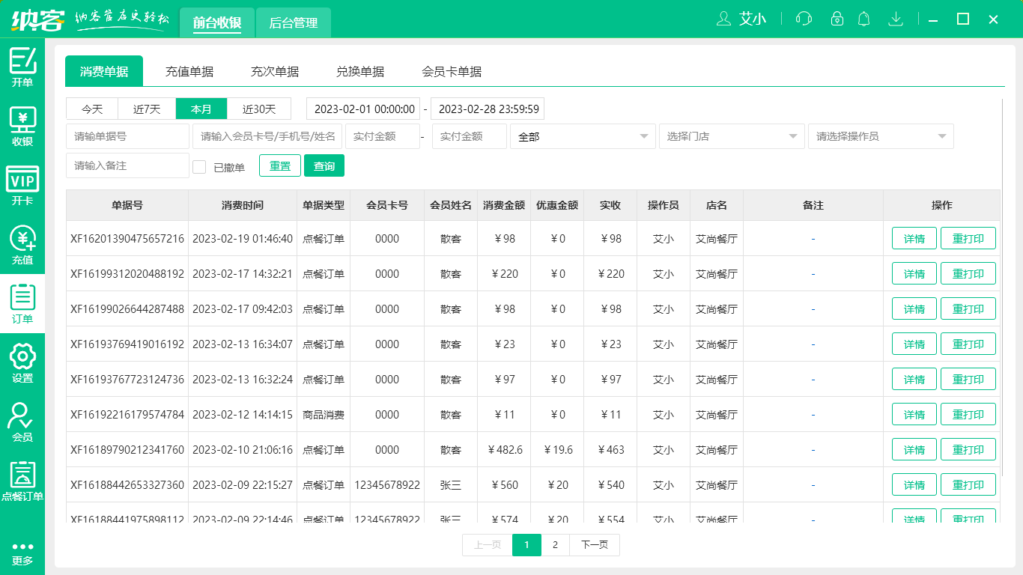The image size is (1023, 575).
Task: Switch to the 充值单据 tab
Action: (x=189, y=71)
